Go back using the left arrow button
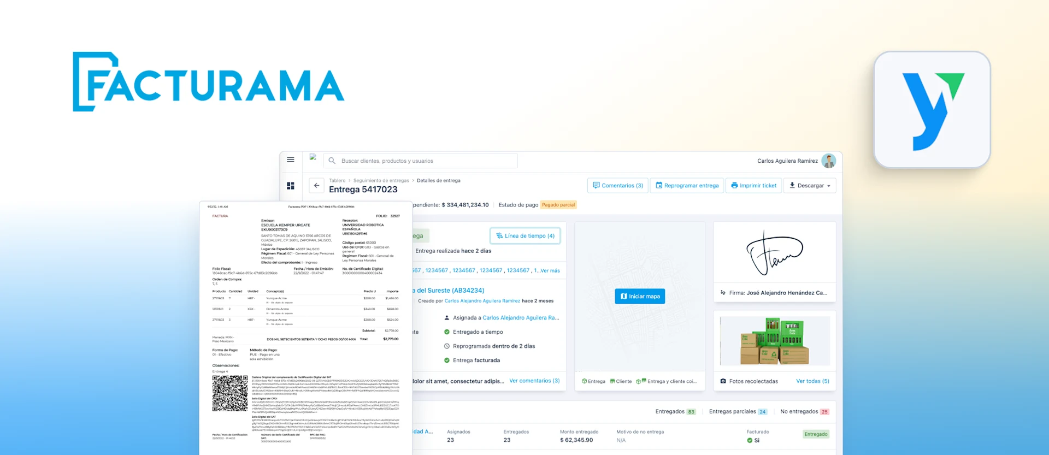The height and width of the screenshot is (455, 1049). click(x=316, y=186)
